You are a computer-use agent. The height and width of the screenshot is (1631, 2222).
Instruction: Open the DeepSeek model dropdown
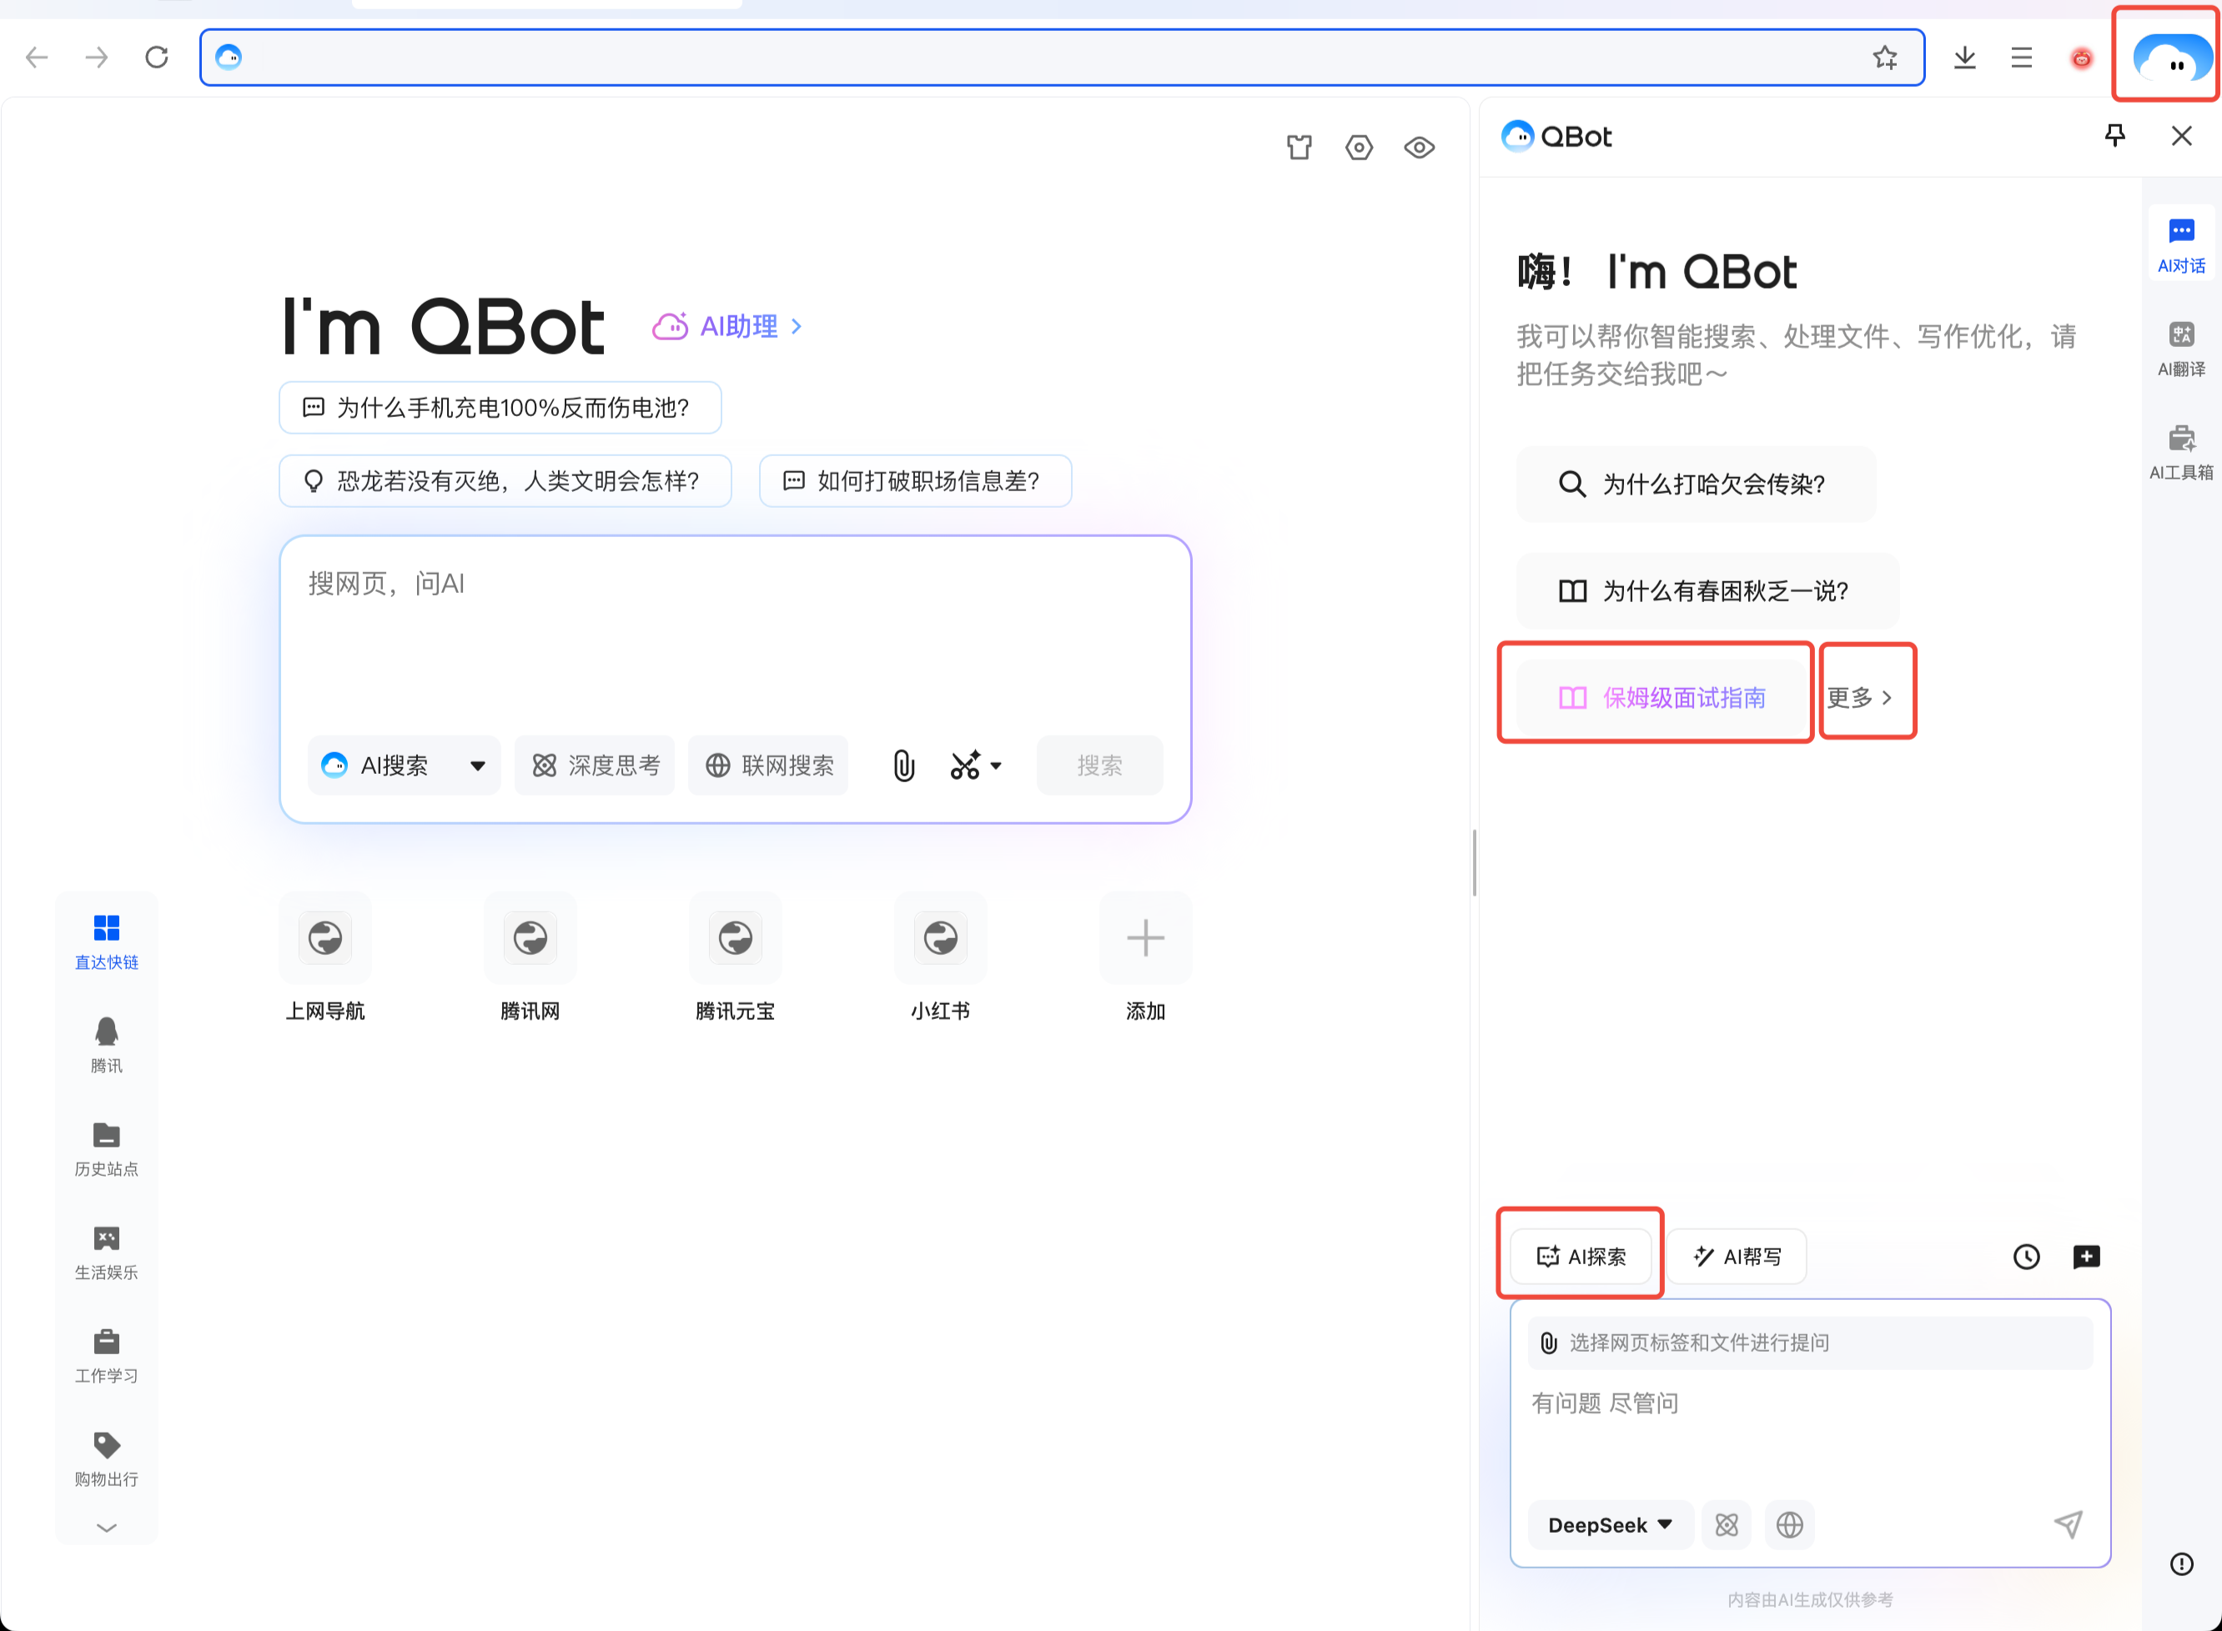click(1610, 1524)
